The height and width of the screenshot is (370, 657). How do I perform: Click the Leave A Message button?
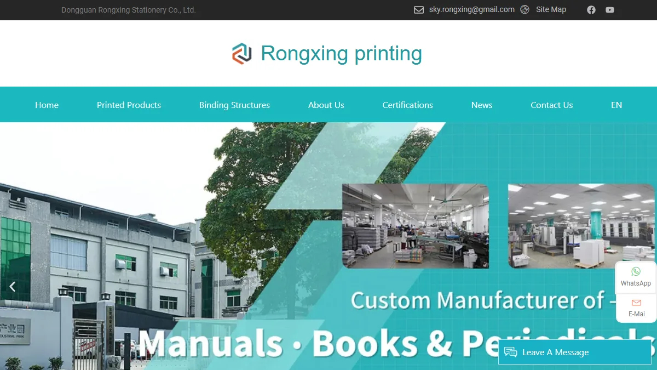pos(575,352)
